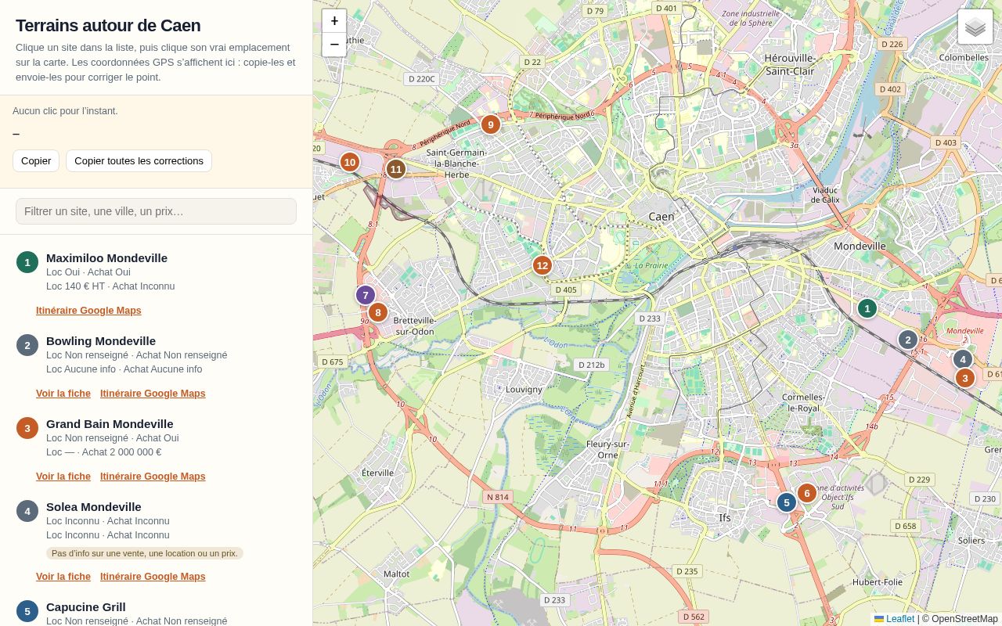
Task: Open Maximiloo Mondeville Google Maps itinerary
Action: [88, 311]
